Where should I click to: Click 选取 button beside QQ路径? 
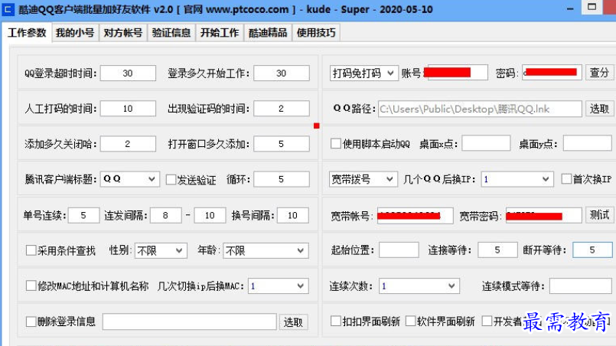point(599,109)
